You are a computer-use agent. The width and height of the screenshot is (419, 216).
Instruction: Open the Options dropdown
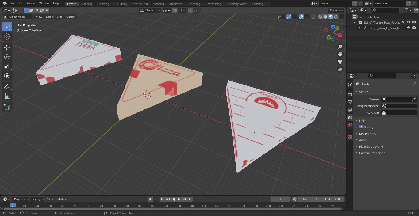336,10
